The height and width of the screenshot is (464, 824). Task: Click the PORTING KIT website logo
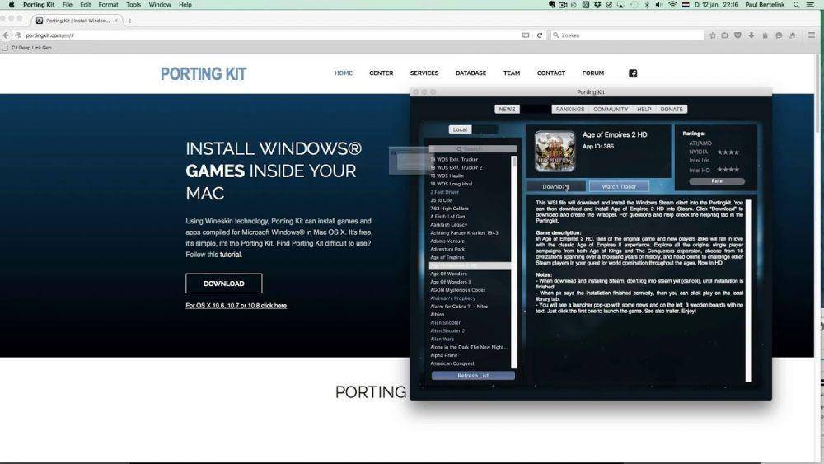(x=204, y=74)
